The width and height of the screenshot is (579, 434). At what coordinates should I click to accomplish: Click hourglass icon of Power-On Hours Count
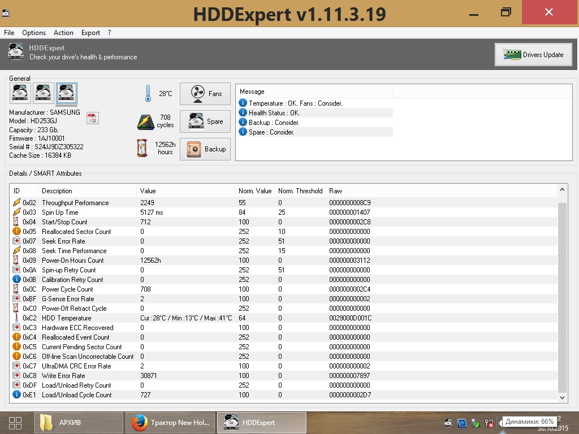click(16, 260)
